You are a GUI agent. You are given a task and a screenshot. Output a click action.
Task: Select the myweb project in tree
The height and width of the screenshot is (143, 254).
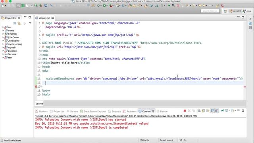point(12,48)
